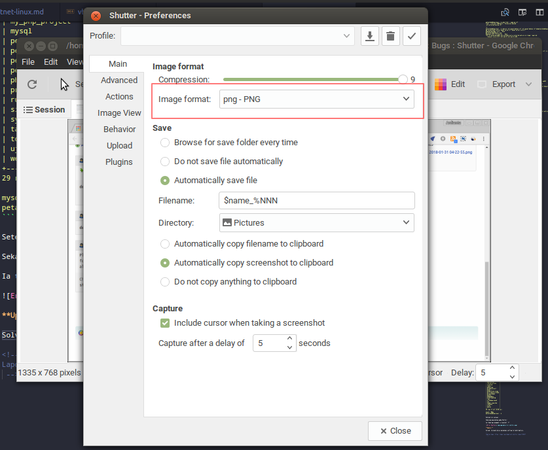548x450 pixels.
Task: Select Browse for save folder every time
Action: tap(165, 143)
